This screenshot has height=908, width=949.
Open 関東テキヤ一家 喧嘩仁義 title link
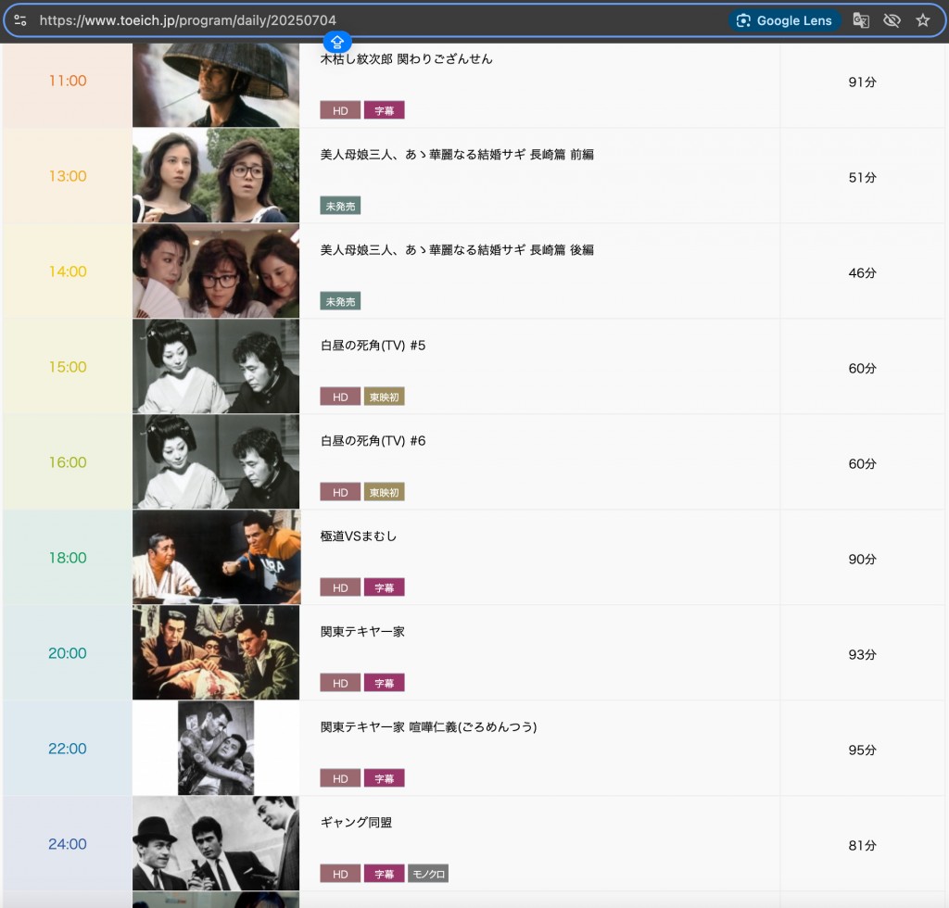tap(428, 727)
